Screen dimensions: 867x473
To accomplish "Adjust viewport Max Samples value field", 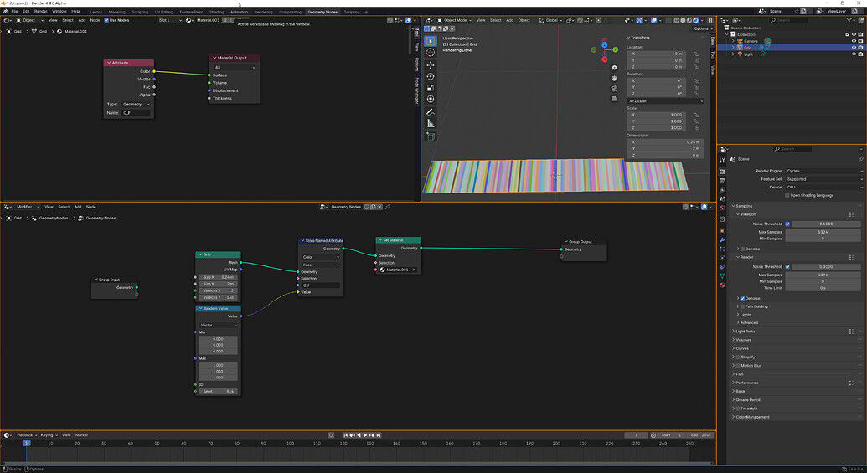I will (x=823, y=232).
